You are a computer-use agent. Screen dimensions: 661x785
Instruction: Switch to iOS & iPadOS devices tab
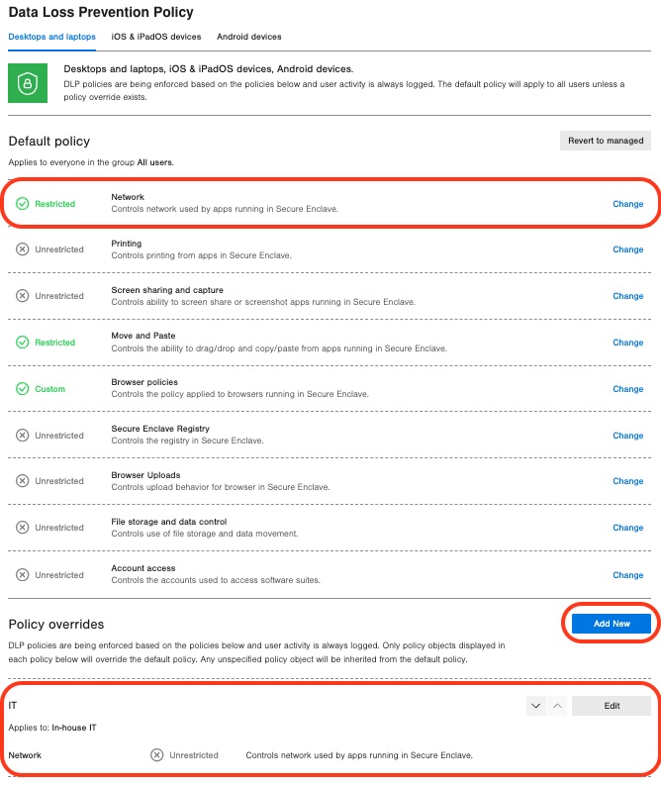156,37
